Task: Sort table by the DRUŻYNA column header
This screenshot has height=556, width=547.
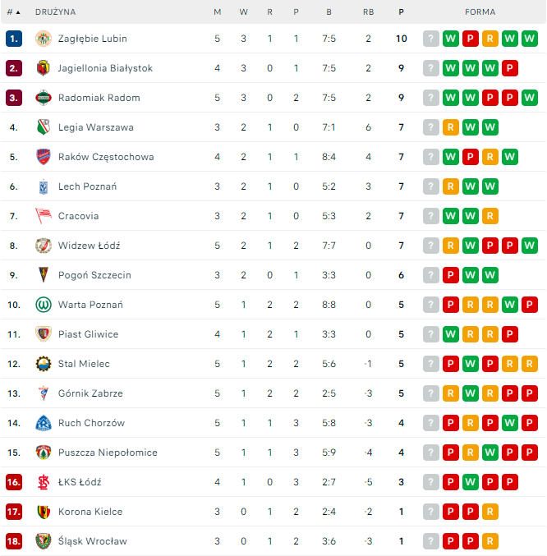Action: (x=56, y=12)
